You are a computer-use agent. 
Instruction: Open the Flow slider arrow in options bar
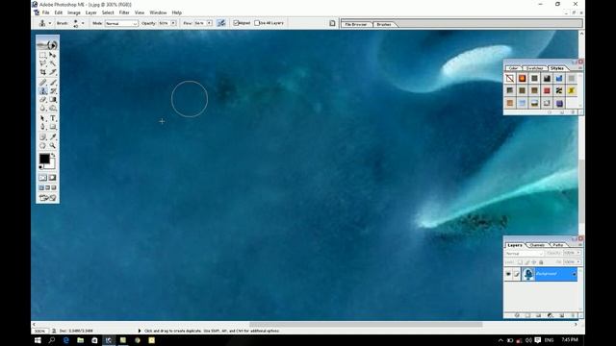point(210,23)
